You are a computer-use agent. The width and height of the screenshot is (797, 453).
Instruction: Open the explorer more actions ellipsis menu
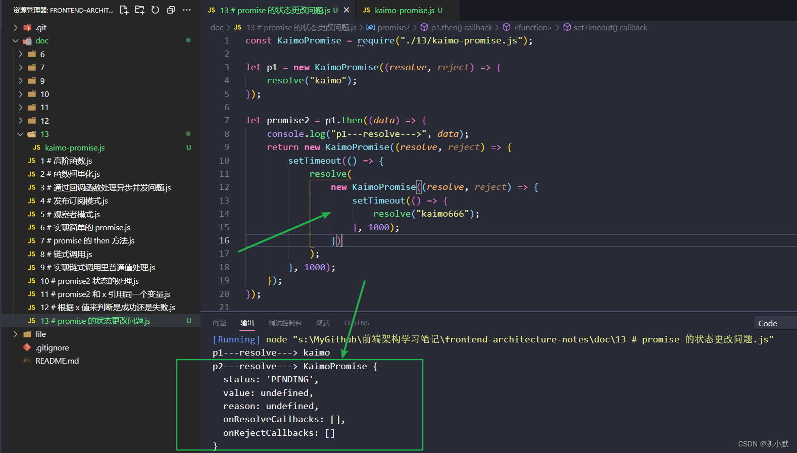click(187, 10)
